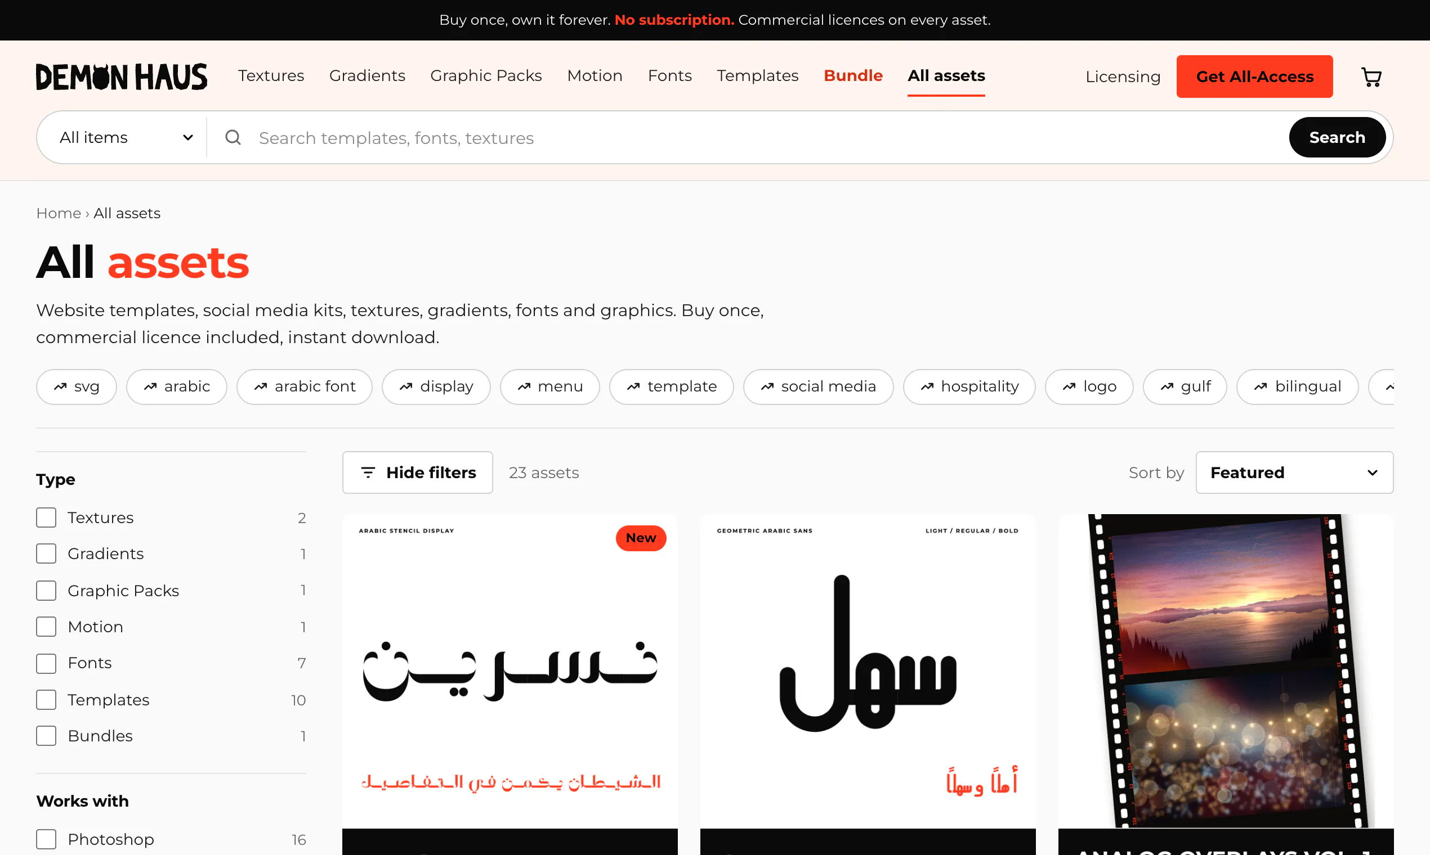Screen dimensions: 1430x855
Task: Open Motion in top navigation
Action: click(x=595, y=75)
